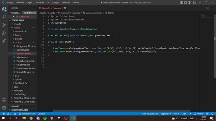Expand the Animations folder

23,31
